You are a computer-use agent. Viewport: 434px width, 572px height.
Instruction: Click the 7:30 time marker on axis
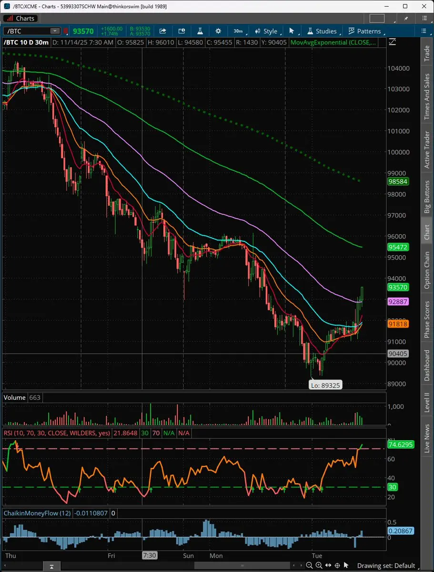[150, 556]
